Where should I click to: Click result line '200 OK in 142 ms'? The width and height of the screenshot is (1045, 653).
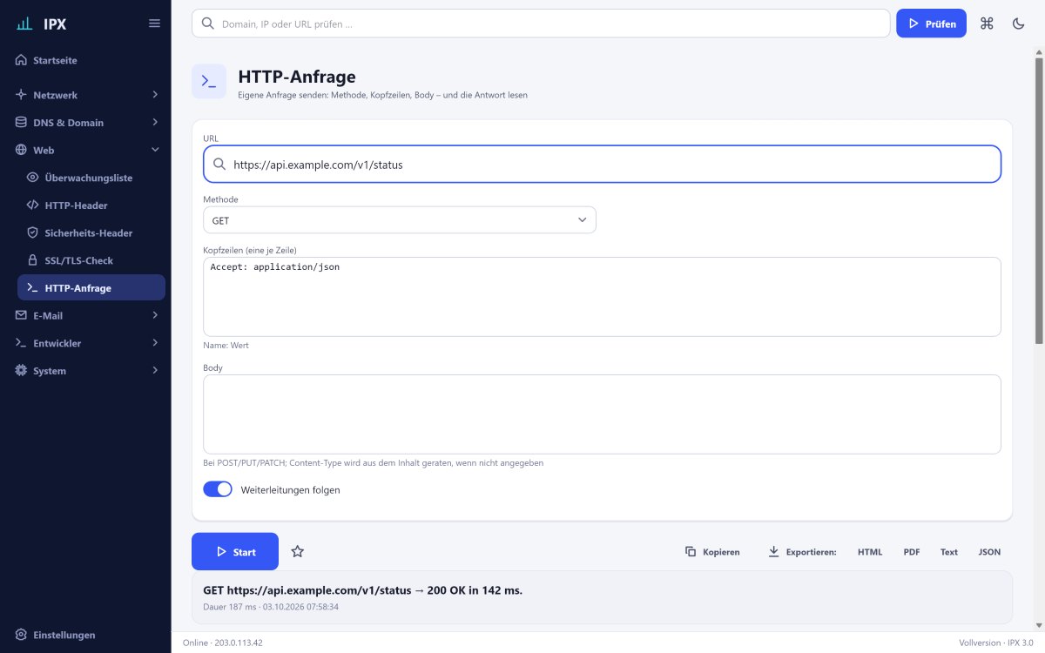475,590
